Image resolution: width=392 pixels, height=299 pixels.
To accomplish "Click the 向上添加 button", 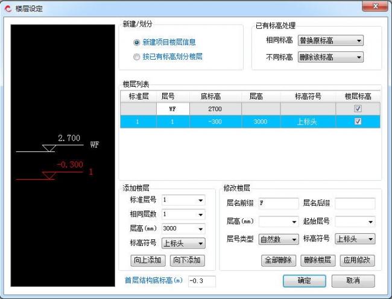I will pos(147,260).
